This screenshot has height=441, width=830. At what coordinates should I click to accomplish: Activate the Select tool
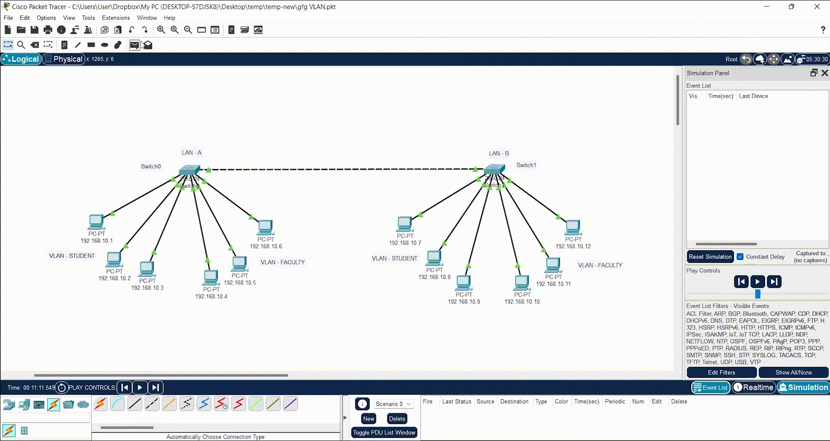[8, 45]
